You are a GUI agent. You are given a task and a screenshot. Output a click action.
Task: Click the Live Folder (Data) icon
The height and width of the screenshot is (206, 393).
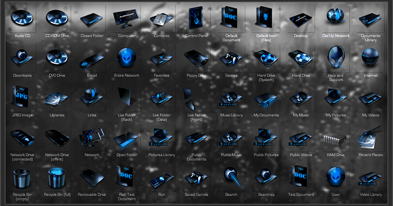pyautogui.click(x=161, y=99)
